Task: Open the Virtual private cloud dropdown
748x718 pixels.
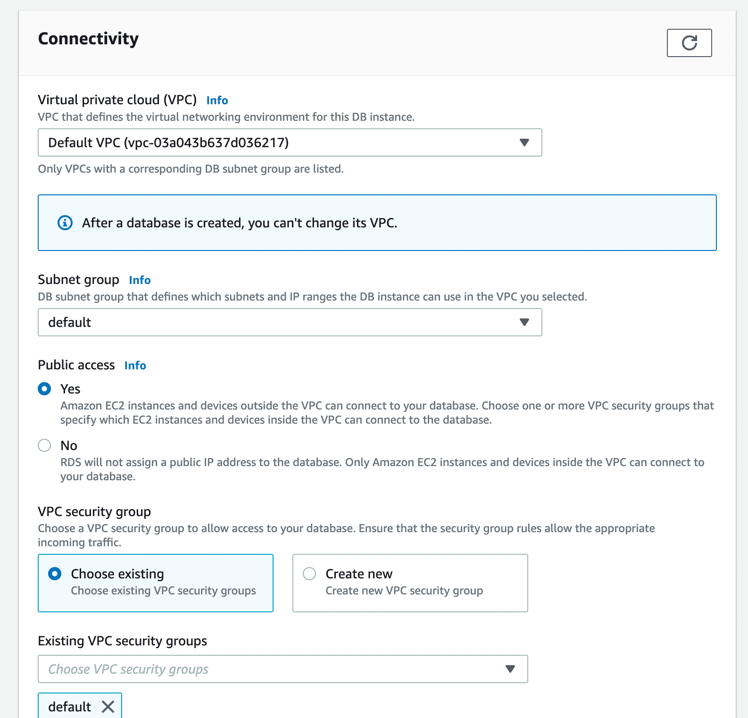Action: click(x=290, y=142)
